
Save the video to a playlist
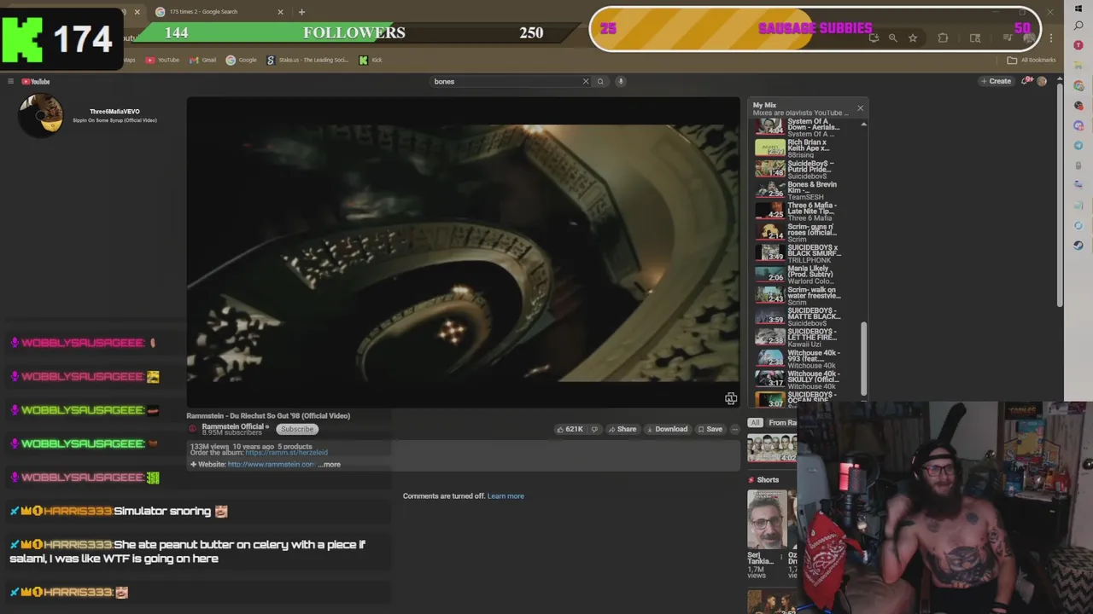click(x=710, y=429)
